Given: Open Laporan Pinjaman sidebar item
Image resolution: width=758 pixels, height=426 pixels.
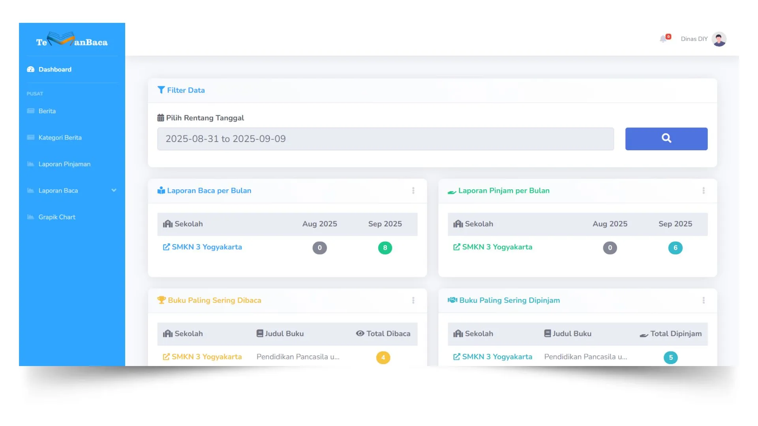Looking at the screenshot, I should [x=64, y=164].
